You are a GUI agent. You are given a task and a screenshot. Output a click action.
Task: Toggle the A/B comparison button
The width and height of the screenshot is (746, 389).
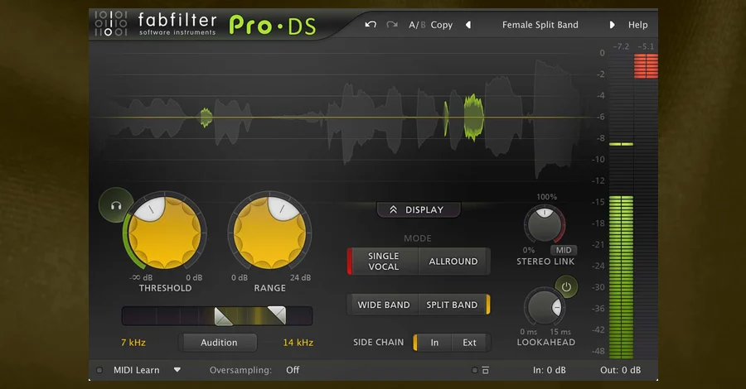click(417, 25)
